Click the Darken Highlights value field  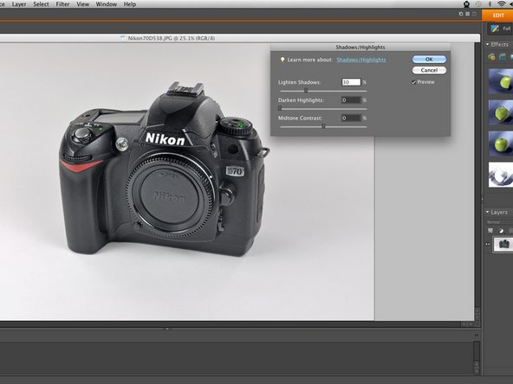[x=351, y=100]
